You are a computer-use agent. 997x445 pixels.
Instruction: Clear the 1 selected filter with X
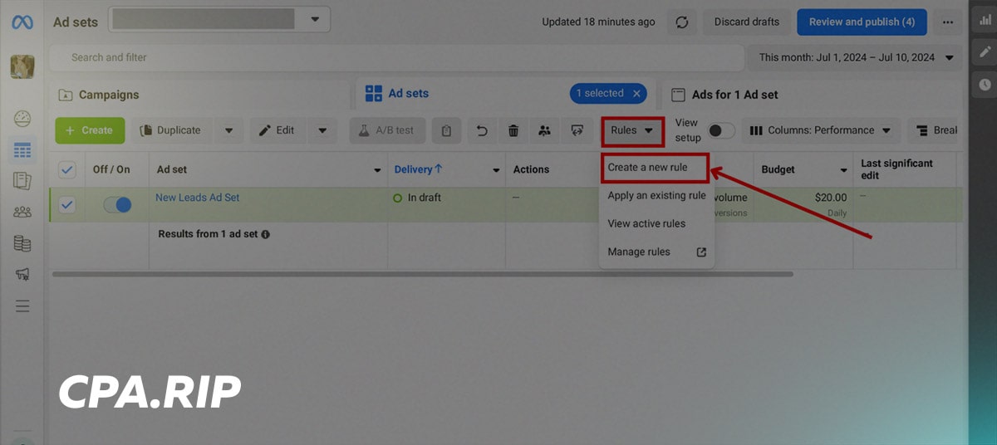tap(637, 94)
